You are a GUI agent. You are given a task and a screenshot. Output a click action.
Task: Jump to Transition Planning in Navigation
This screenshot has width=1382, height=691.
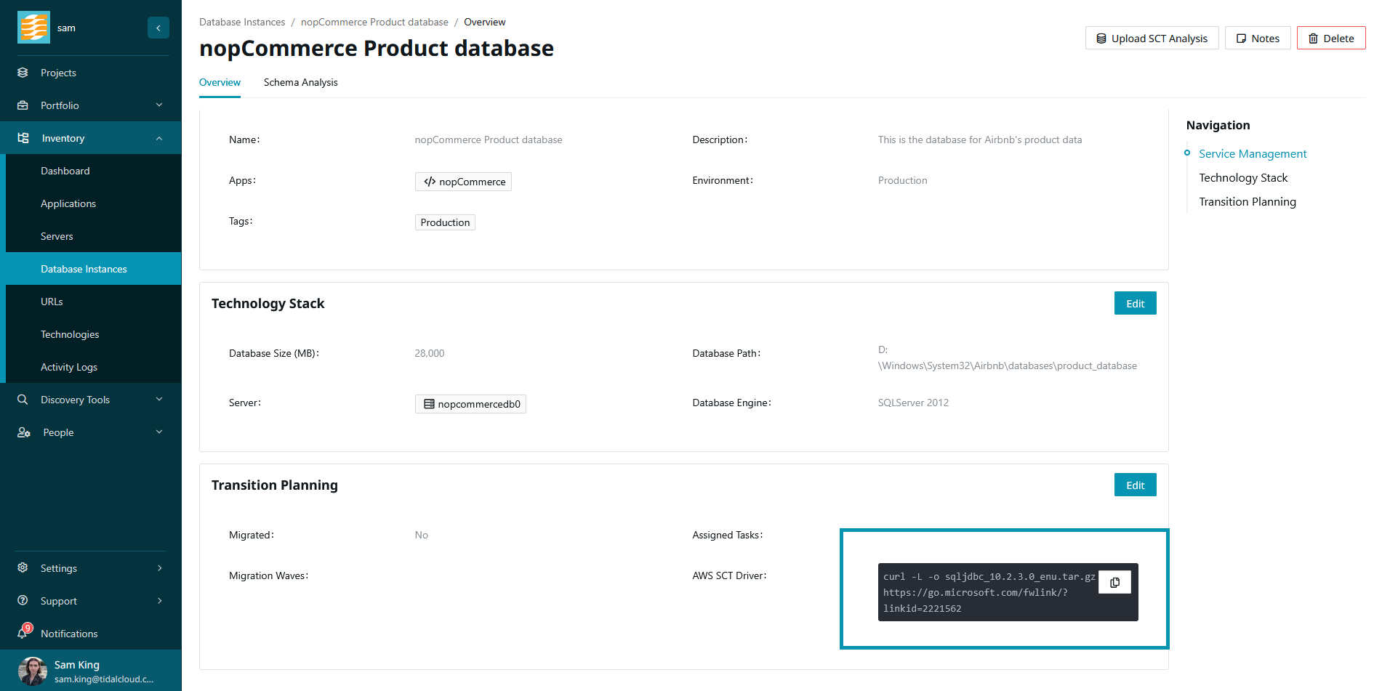(x=1247, y=202)
